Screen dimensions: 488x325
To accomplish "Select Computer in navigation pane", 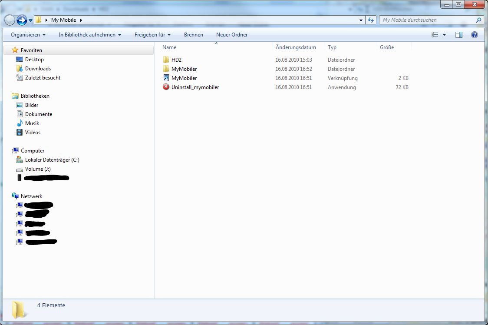I will tap(33, 150).
